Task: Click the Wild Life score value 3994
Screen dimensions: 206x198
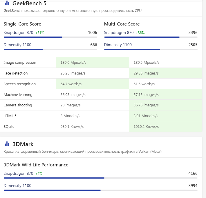Action: coord(193,186)
